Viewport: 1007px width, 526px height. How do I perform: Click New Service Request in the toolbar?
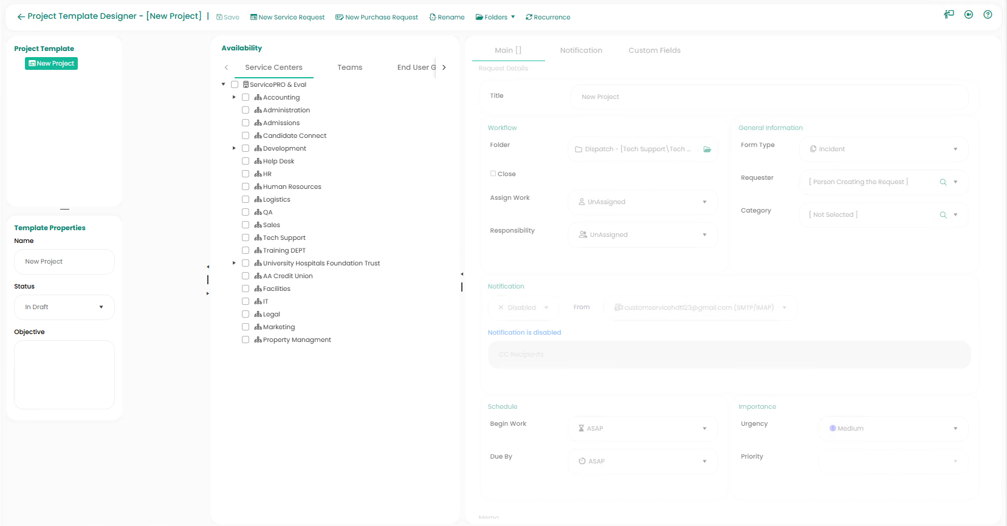point(287,17)
